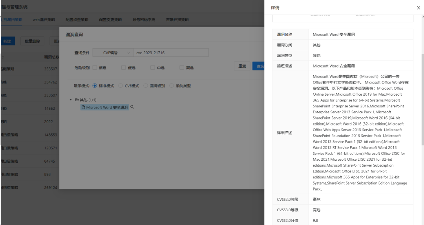The image size is (424, 225).
Task: Open the 配置核查策略 tab
Action: (77, 20)
